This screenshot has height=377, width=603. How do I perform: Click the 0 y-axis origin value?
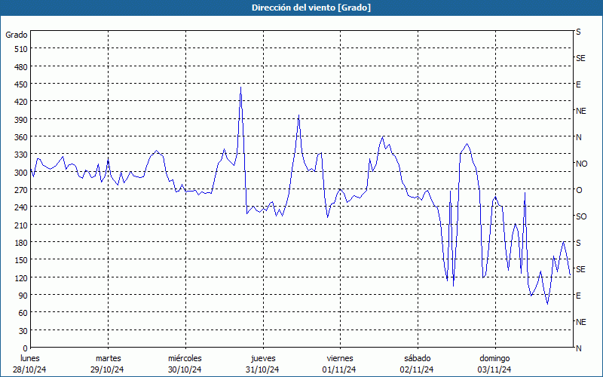[26, 348]
